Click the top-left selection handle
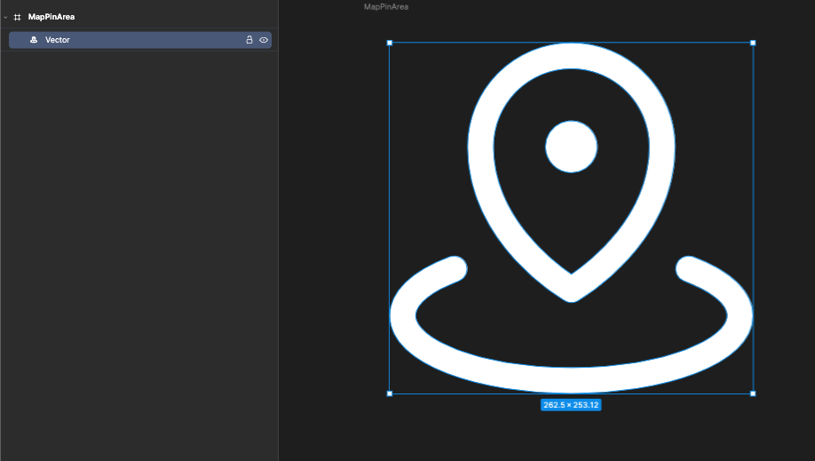The width and height of the screenshot is (815, 461). coord(390,43)
